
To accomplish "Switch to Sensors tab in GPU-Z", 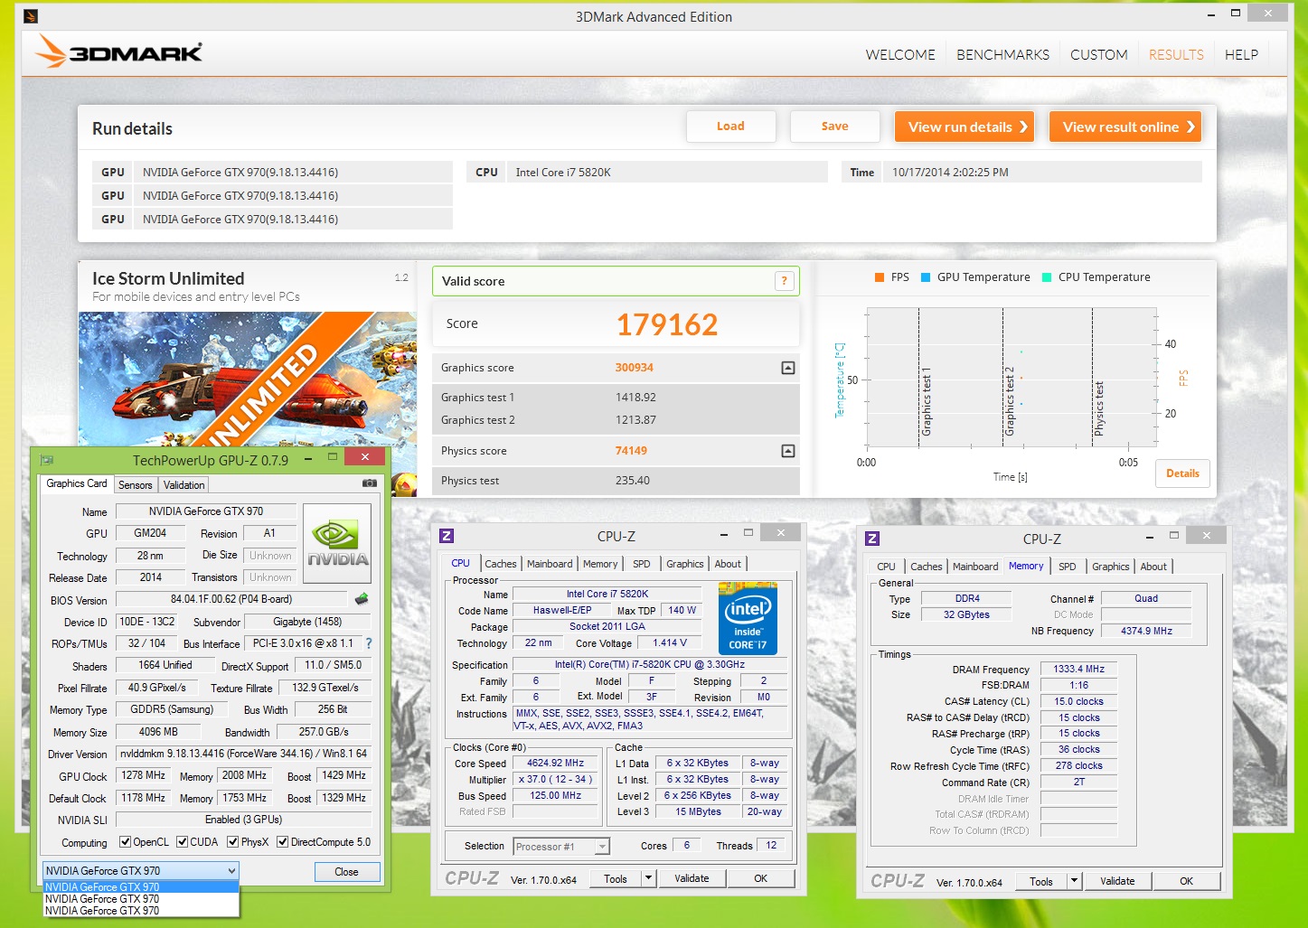I will click(x=136, y=485).
